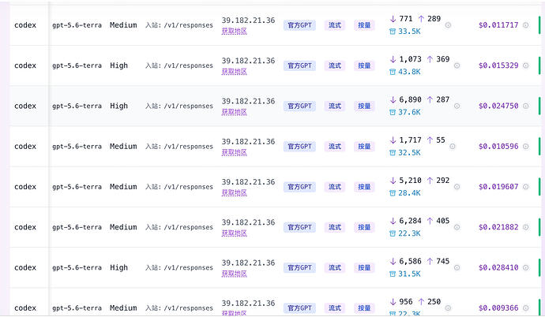Click 获取地区 link in $0.024750 row
Screen dimensions: 545x317
tap(235, 112)
